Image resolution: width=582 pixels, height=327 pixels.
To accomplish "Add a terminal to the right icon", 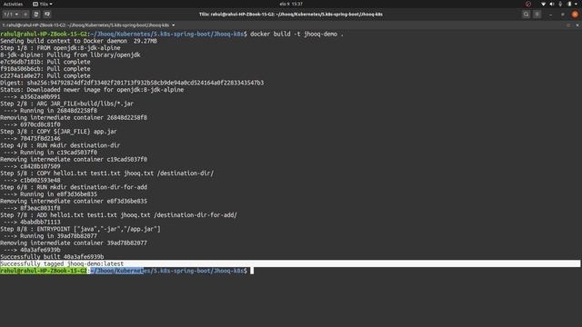I will (x=36, y=15).
